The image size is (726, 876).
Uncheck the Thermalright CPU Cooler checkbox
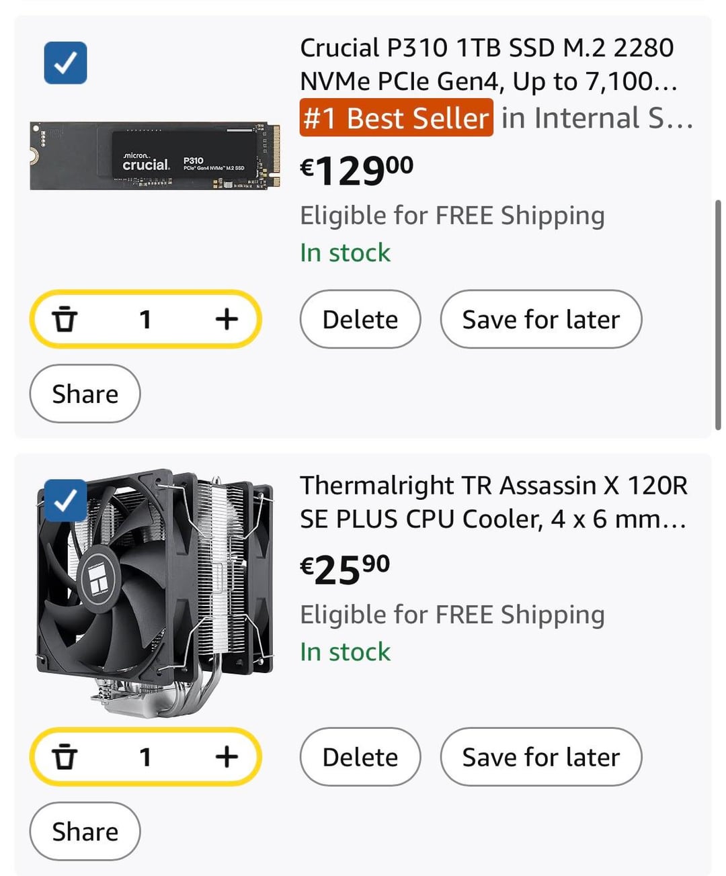click(65, 500)
